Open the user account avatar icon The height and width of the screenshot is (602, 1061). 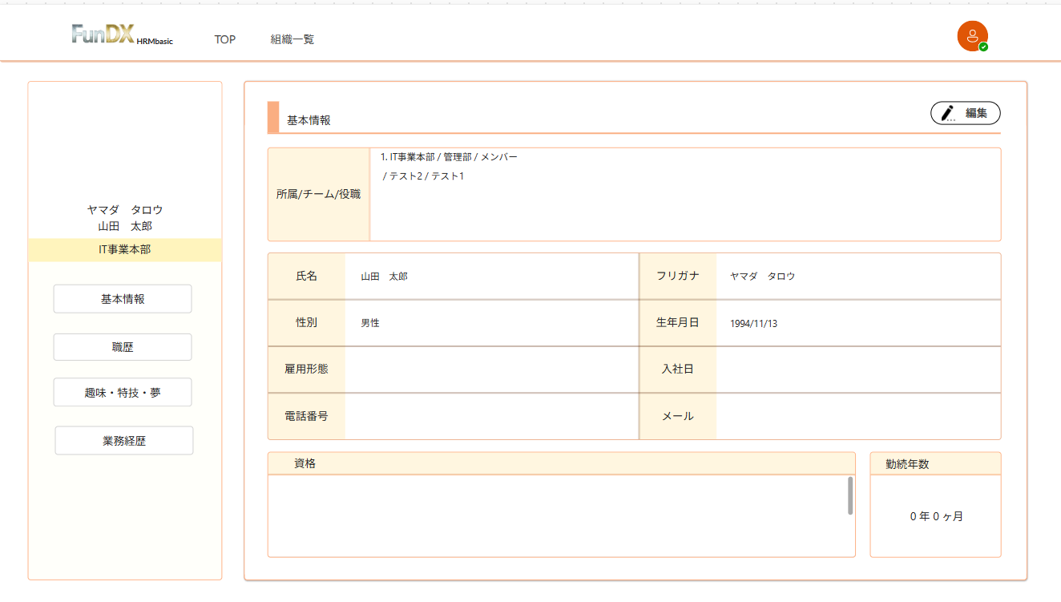click(971, 36)
